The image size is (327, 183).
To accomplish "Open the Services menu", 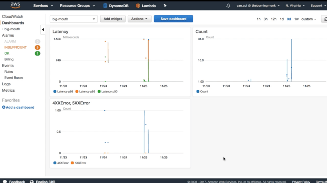I will [43, 6].
